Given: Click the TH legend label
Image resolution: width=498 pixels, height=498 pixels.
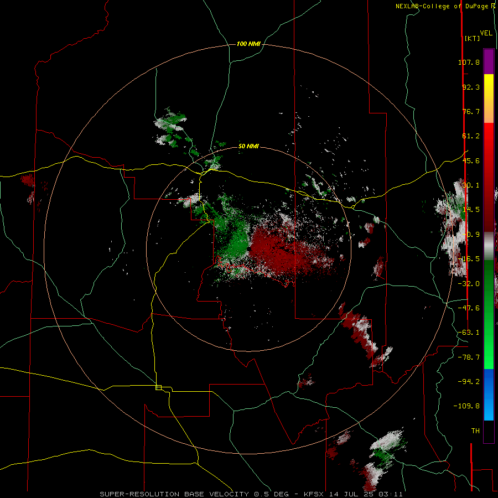Looking at the screenshot, I should click(x=475, y=431).
